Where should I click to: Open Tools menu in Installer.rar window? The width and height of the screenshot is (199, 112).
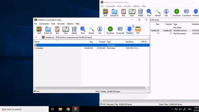tap(53, 24)
